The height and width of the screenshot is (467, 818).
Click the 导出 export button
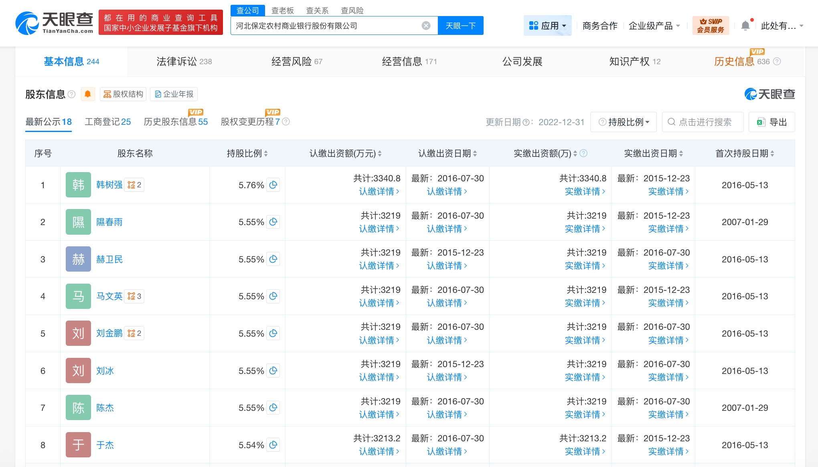coord(771,122)
